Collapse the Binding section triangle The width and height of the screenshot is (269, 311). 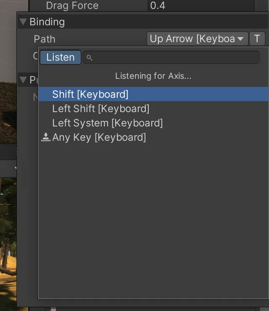click(x=23, y=22)
